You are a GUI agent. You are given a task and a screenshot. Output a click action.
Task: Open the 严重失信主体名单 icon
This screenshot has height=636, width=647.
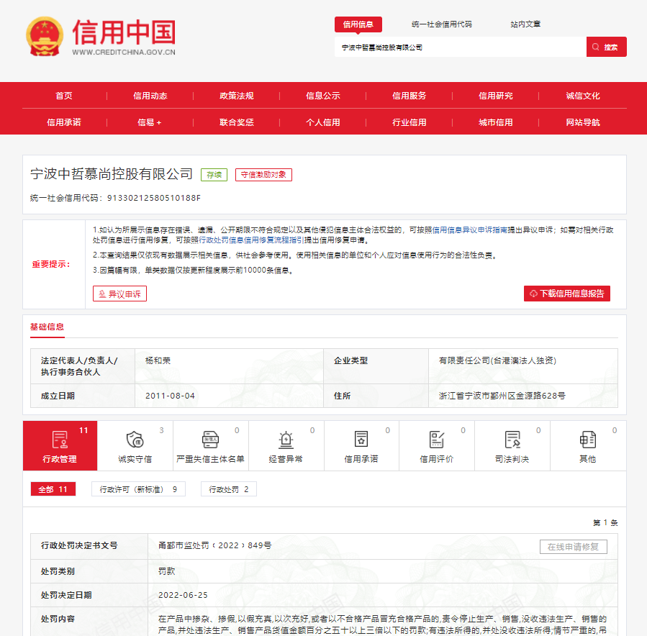pos(210,440)
